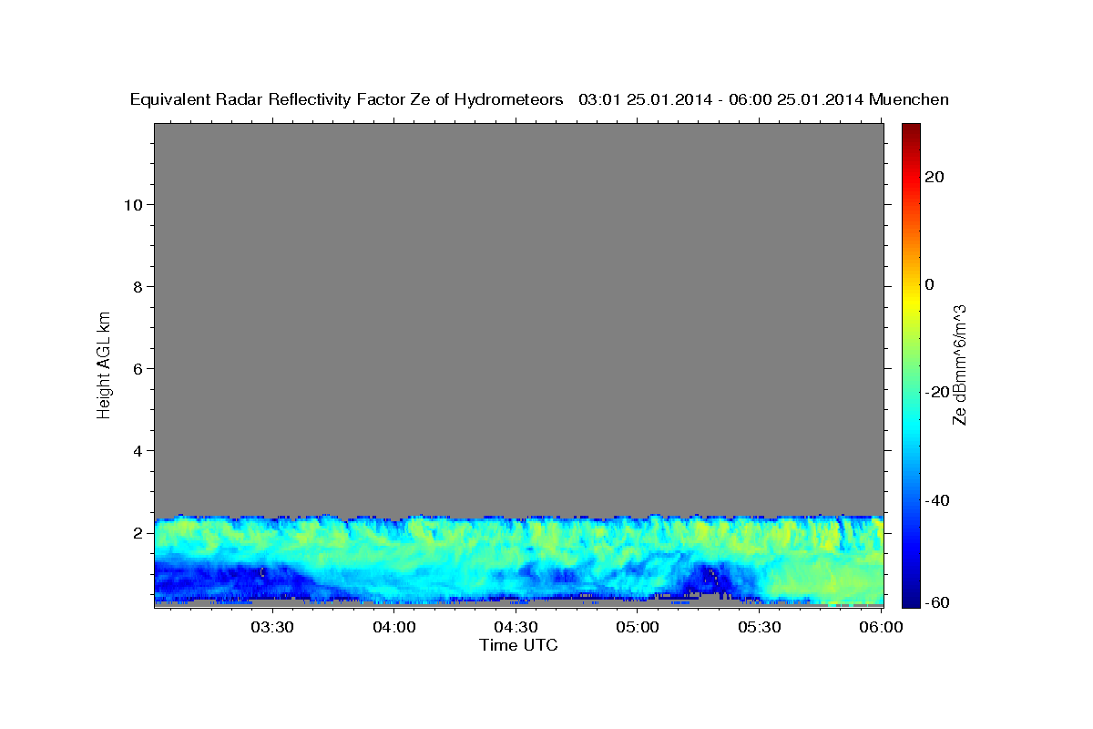
Task: Click the height tick label 6
Action: (136, 368)
